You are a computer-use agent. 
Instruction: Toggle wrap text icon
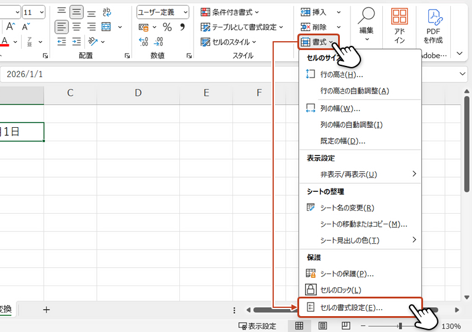[107, 12]
